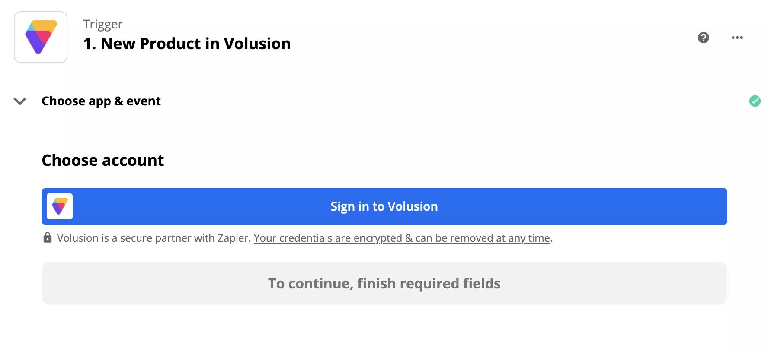Click the green completion checkmark
Viewport: 768px width, 348px height.
coord(755,101)
